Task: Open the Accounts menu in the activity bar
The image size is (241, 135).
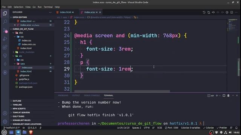Action: 5,113
